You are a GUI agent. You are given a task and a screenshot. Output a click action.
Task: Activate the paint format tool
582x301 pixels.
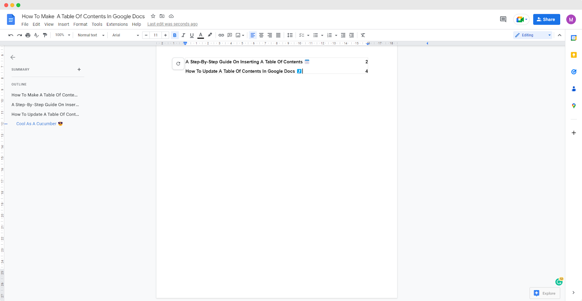tap(45, 35)
